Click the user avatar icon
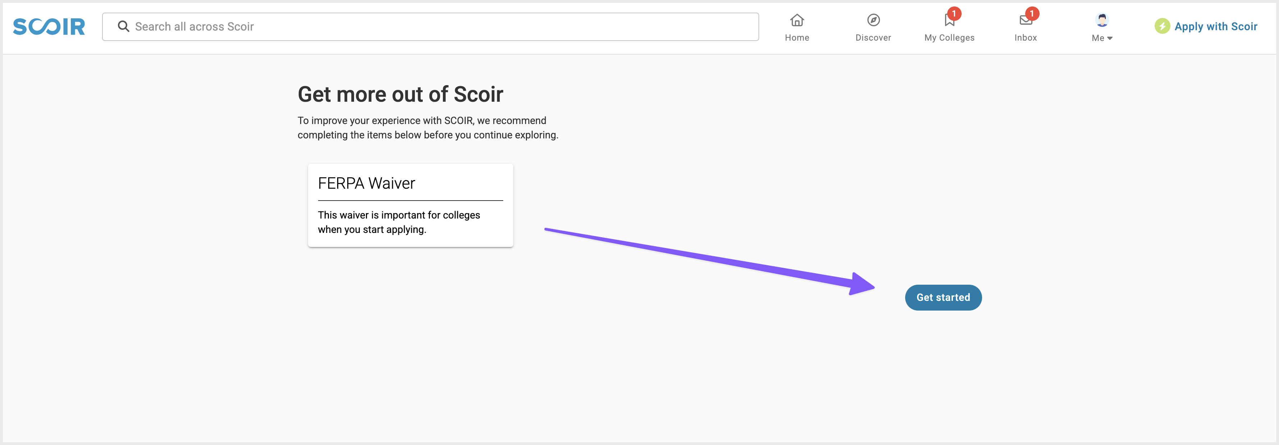 point(1102,20)
